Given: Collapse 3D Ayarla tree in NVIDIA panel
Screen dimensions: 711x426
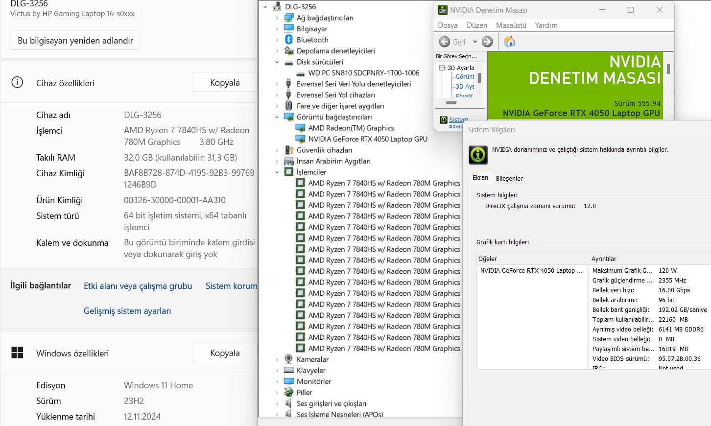Looking at the screenshot, I should point(442,68).
